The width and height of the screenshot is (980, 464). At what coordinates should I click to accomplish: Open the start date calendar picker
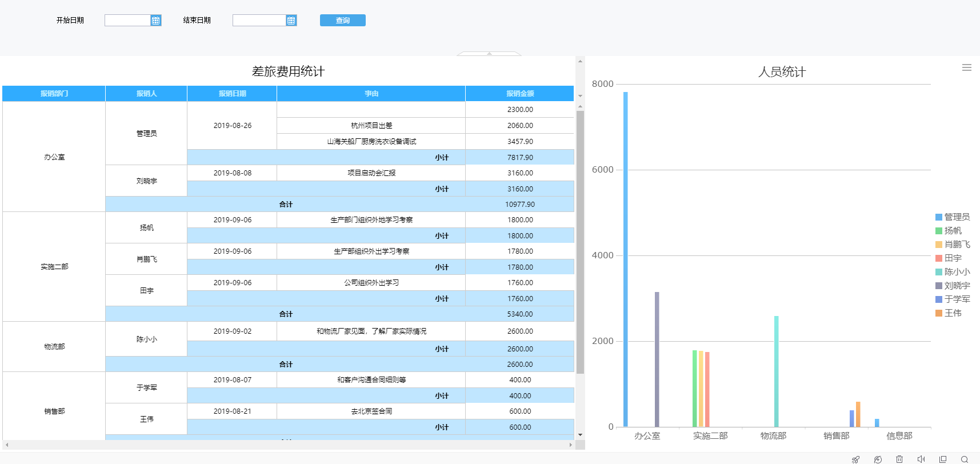[x=155, y=21]
